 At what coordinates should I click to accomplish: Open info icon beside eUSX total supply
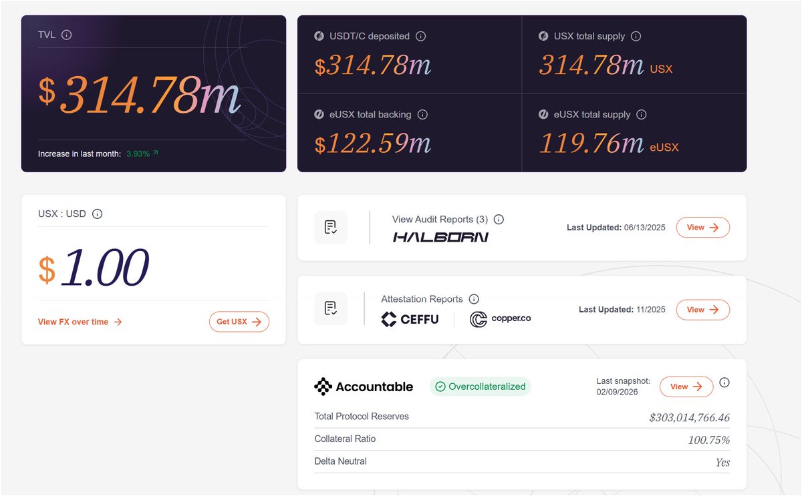(x=641, y=114)
